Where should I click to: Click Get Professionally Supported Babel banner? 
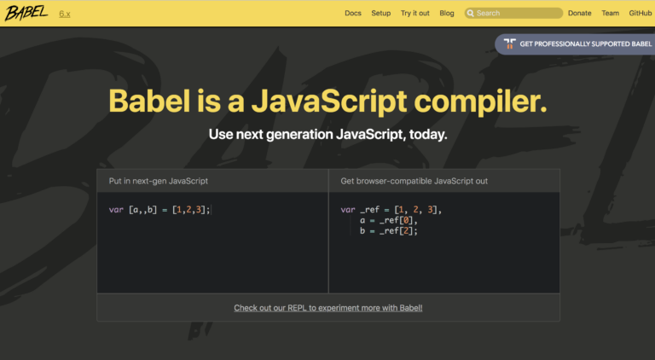click(x=576, y=44)
